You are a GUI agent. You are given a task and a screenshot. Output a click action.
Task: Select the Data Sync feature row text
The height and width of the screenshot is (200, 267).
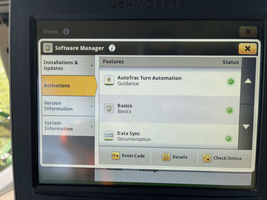pyautogui.click(x=129, y=134)
